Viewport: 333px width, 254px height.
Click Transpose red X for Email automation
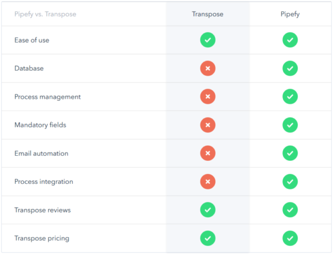[207, 153]
